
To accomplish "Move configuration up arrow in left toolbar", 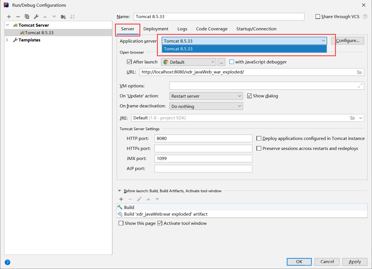I will 45,17.
